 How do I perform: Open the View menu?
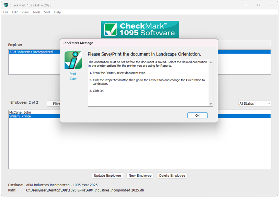coord(25,12)
